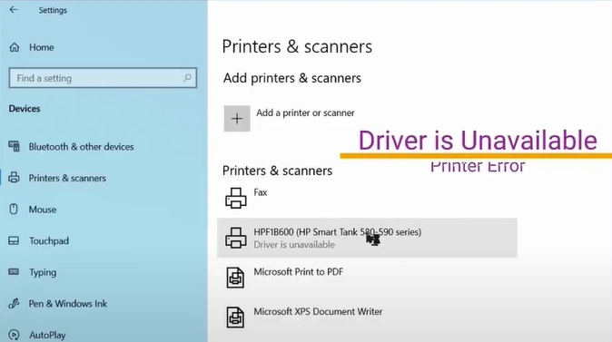Click the Typing keyboard icon
The height and width of the screenshot is (342, 612).
14,272
